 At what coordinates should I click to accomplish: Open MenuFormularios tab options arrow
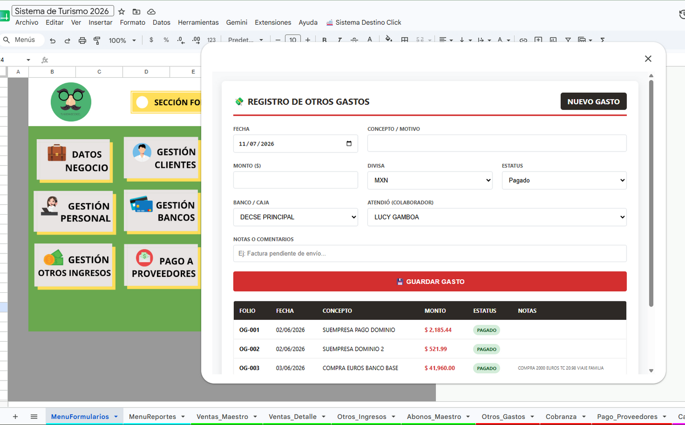coord(116,416)
